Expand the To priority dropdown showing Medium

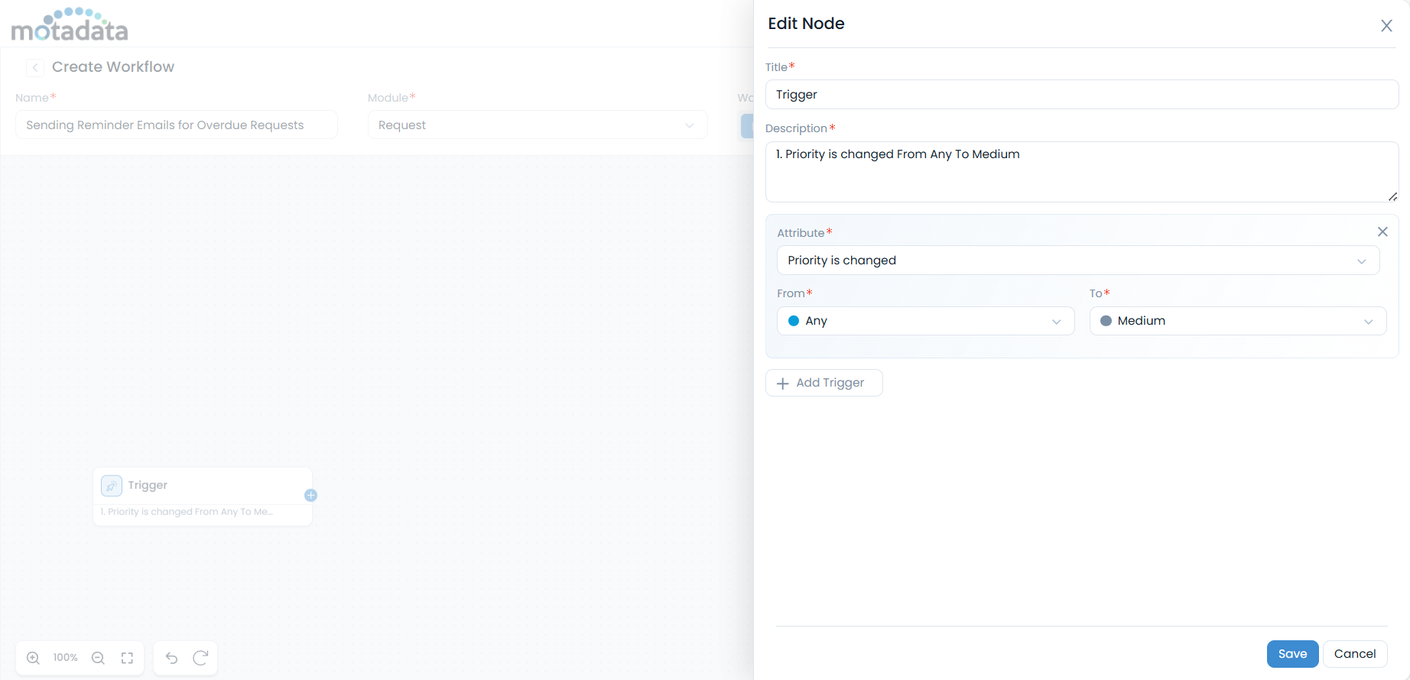coord(1236,321)
